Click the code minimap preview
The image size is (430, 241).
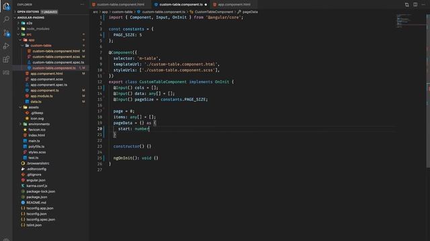click(x=411, y=21)
